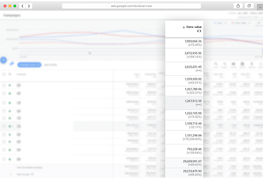263x179 pixels.
Task: Check the first campaign row checkbox
Action: tap(4, 85)
